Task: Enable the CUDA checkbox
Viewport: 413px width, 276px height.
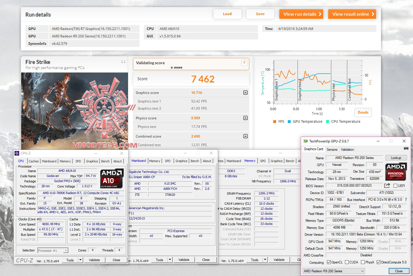Action: pos(347,262)
